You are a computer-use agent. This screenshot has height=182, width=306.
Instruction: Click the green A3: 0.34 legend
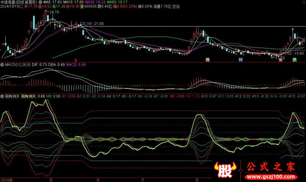pyautogui.click(x=98, y=96)
